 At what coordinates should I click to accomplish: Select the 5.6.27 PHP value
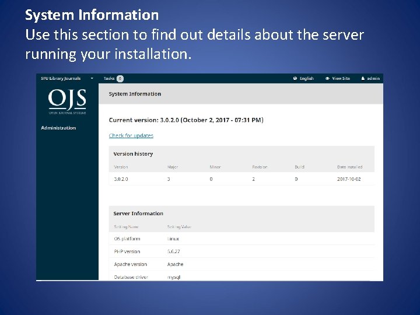(174, 251)
